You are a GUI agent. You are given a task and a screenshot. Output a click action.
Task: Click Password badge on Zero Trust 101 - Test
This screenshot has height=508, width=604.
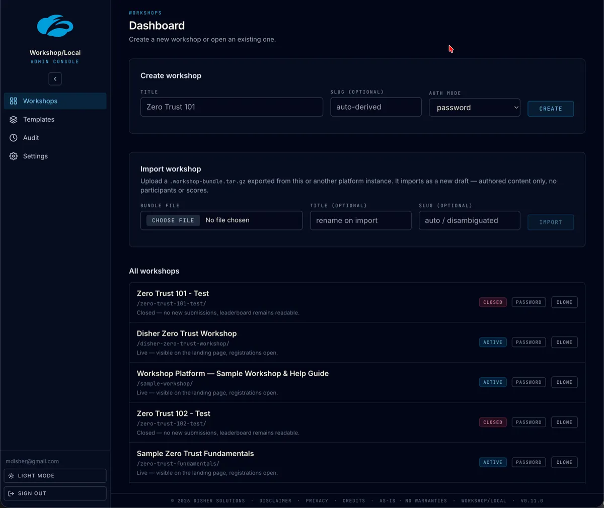coord(528,302)
